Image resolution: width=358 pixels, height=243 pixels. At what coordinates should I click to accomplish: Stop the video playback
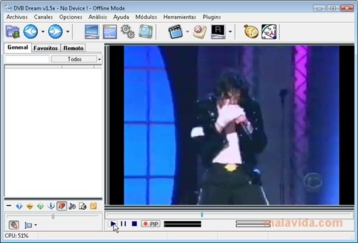(134, 224)
